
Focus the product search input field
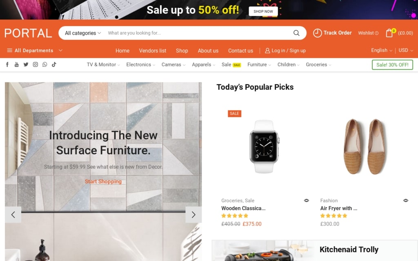(x=197, y=33)
